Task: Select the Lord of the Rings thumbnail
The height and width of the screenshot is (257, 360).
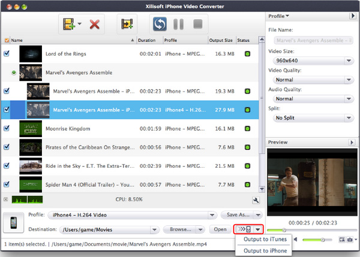Action: [x=31, y=54]
